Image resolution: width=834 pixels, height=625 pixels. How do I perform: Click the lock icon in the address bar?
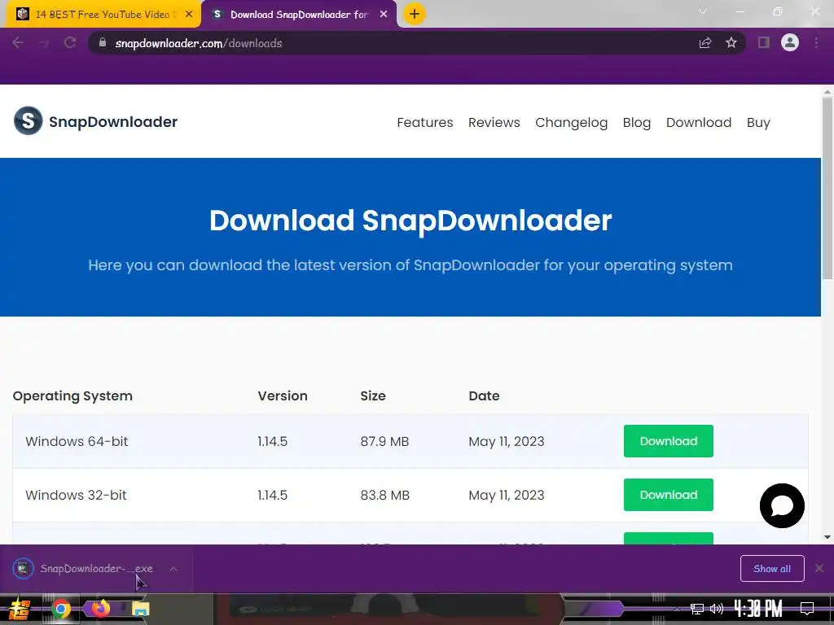coord(103,42)
